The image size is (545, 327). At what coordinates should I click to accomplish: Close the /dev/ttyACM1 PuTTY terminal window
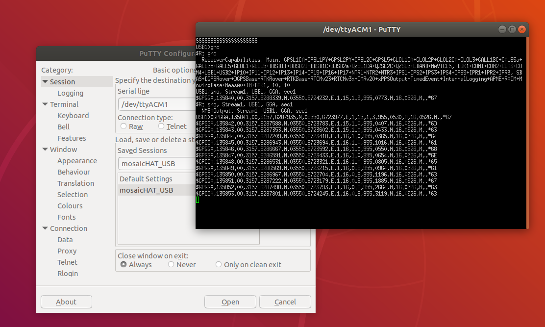tap(521, 29)
